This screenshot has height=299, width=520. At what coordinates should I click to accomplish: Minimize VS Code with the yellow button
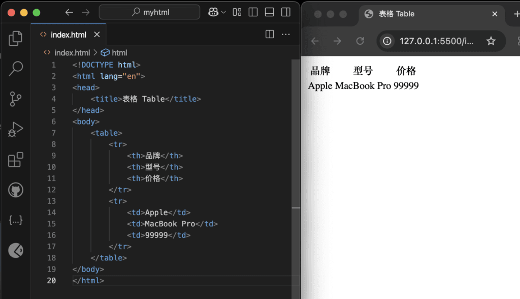[24, 13]
